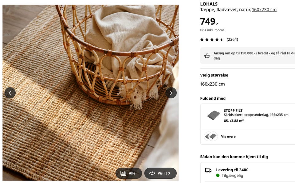The width and height of the screenshot is (295, 183).
Task: Click the LOHALS product title
Action: [209, 4]
